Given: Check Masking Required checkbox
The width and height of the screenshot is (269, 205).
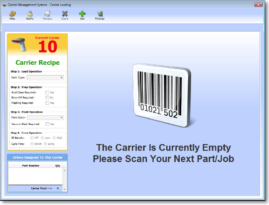Looking at the screenshot, I should click(x=47, y=103).
